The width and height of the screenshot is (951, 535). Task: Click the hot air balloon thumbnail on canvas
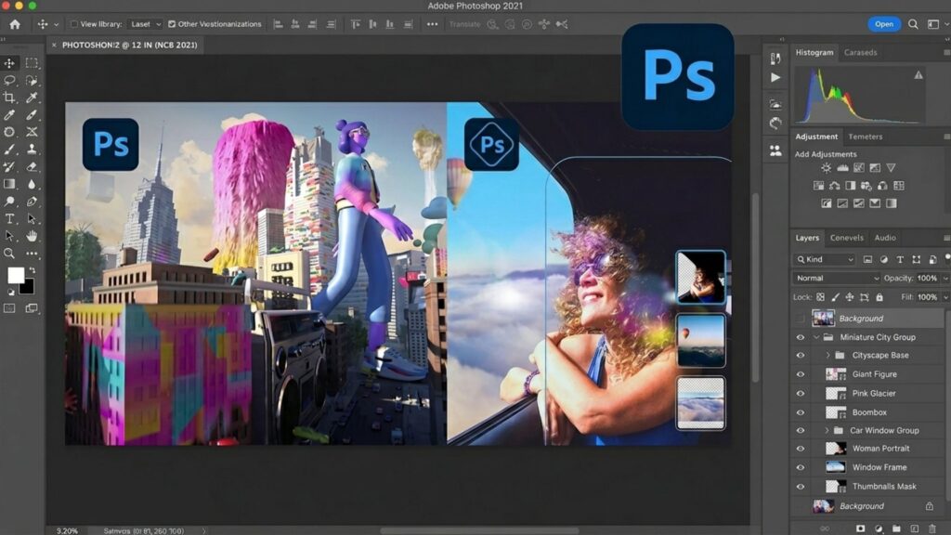pos(700,340)
